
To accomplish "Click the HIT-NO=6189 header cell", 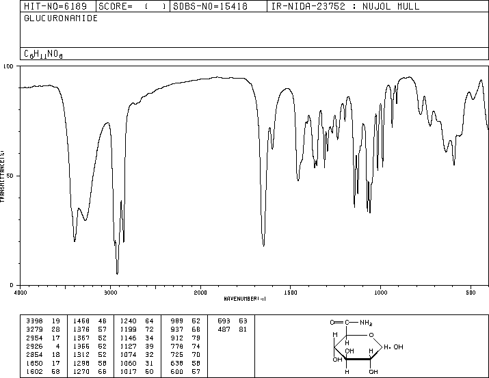I will pyautogui.click(x=55, y=6).
